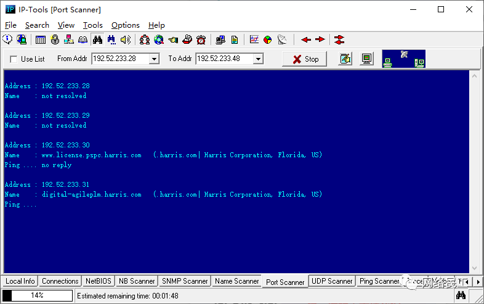Viewport: 484px width, 304px height.
Task: Open the Connections monitor toolbar icon
Action: click(x=22, y=39)
